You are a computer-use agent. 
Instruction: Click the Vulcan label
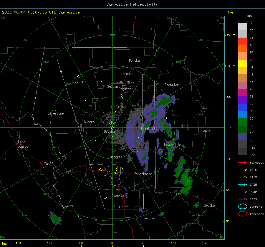(x=150, y=218)
